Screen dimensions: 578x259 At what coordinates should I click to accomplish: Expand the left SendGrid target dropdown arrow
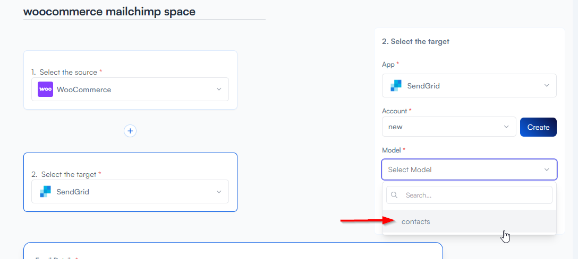pos(219,192)
